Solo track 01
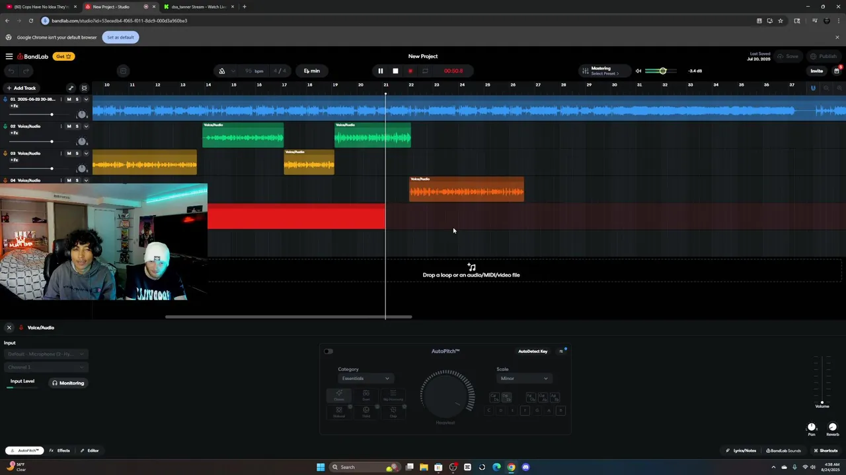 point(77,99)
